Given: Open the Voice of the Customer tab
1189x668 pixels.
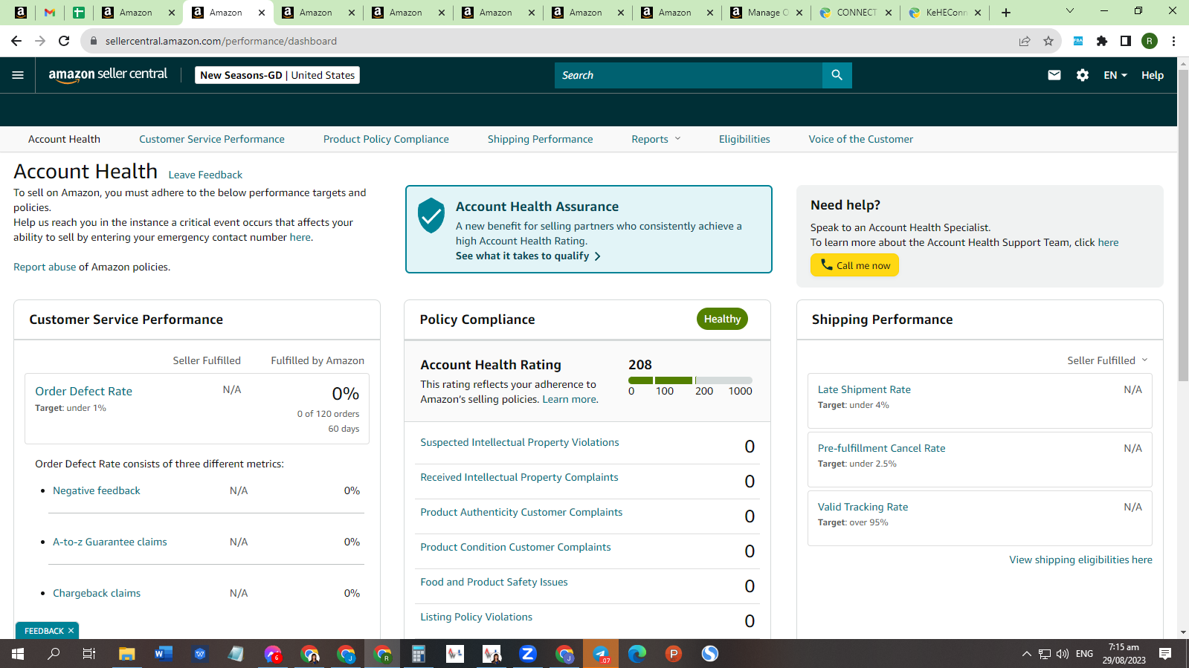Looking at the screenshot, I should (861, 139).
